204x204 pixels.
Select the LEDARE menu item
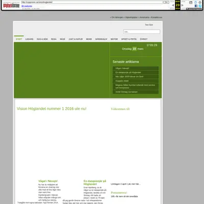tap(30, 39)
